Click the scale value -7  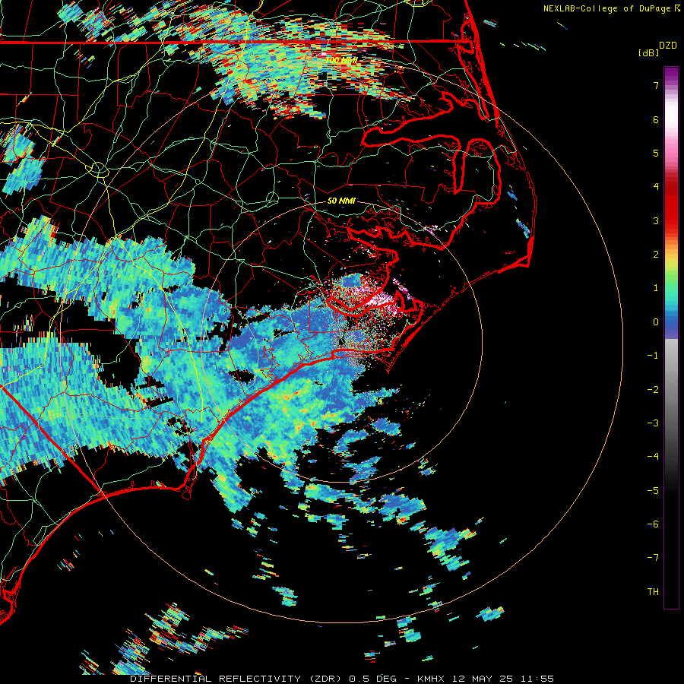point(653,558)
